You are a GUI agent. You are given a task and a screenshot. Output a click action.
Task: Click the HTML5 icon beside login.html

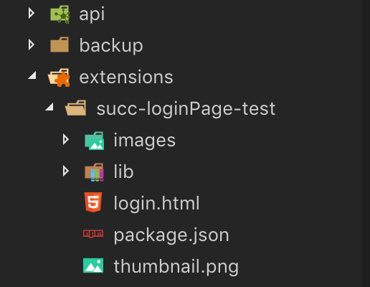pos(93,202)
